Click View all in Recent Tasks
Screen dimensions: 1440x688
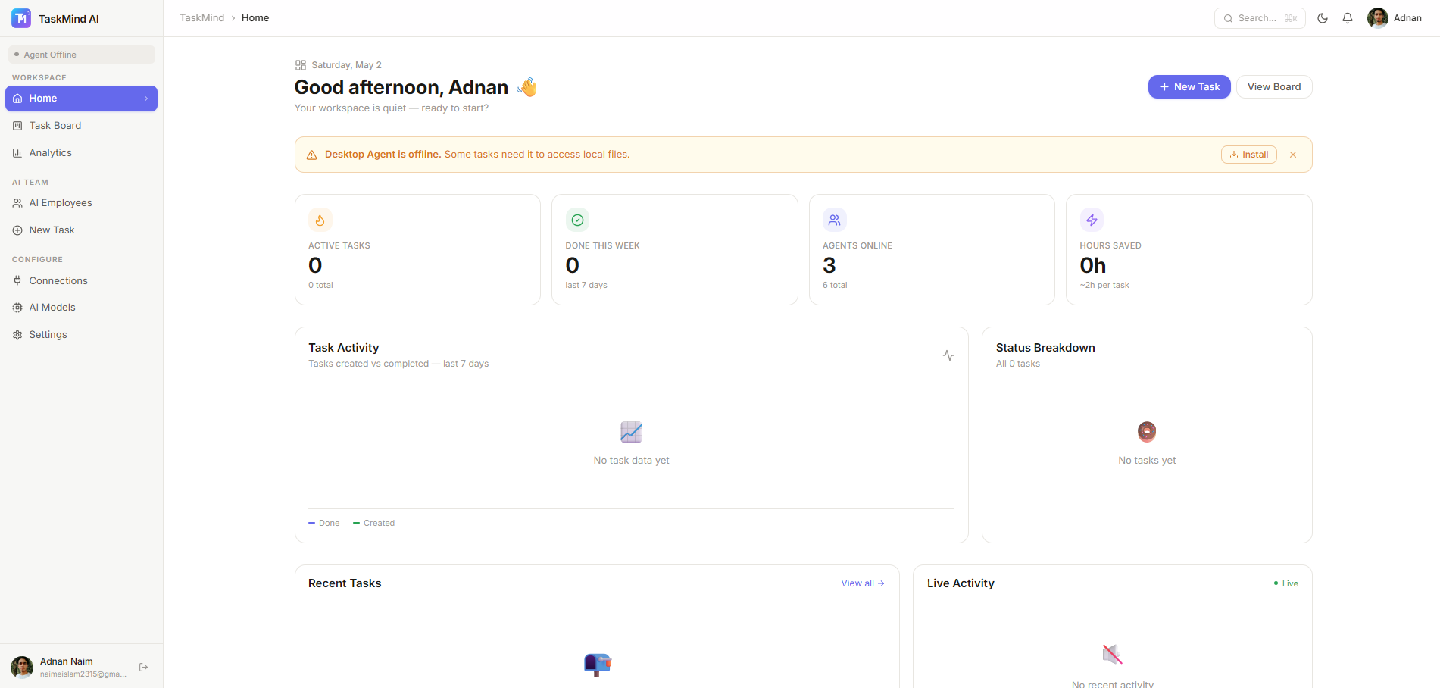click(x=863, y=583)
